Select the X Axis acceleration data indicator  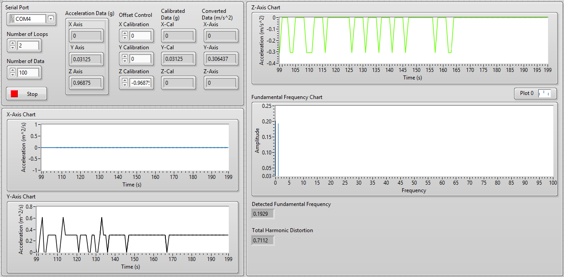point(87,36)
